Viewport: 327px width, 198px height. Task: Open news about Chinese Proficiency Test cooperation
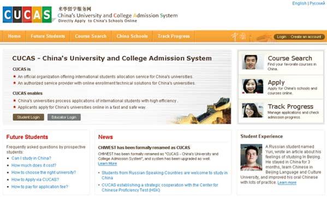[x=160, y=188]
